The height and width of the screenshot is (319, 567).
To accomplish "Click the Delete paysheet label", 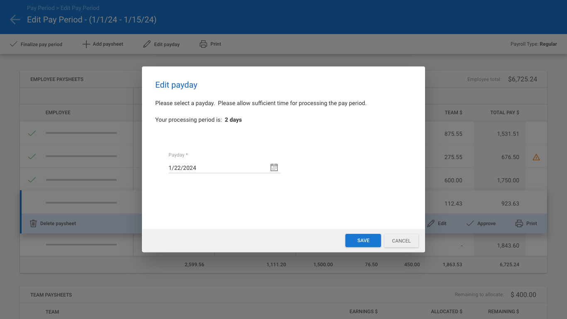I will (x=58, y=223).
